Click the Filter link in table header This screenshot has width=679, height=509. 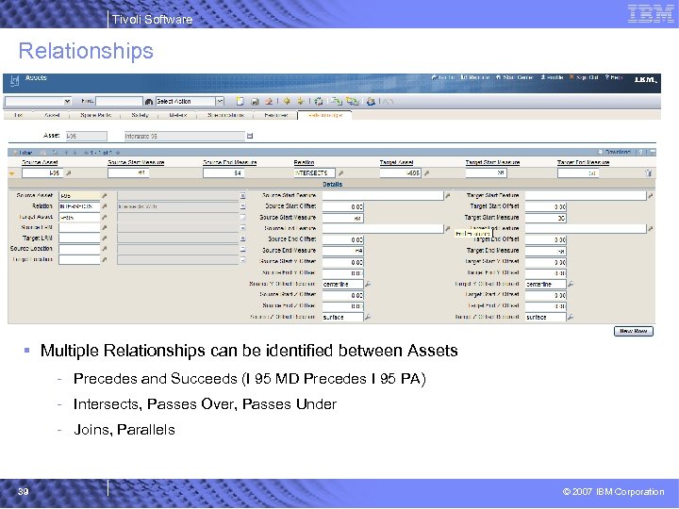[x=23, y=153]
